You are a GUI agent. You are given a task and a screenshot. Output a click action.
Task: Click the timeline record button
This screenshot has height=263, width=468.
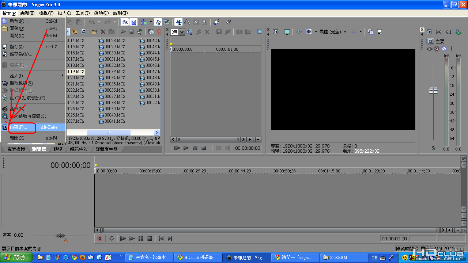(99, 239)
